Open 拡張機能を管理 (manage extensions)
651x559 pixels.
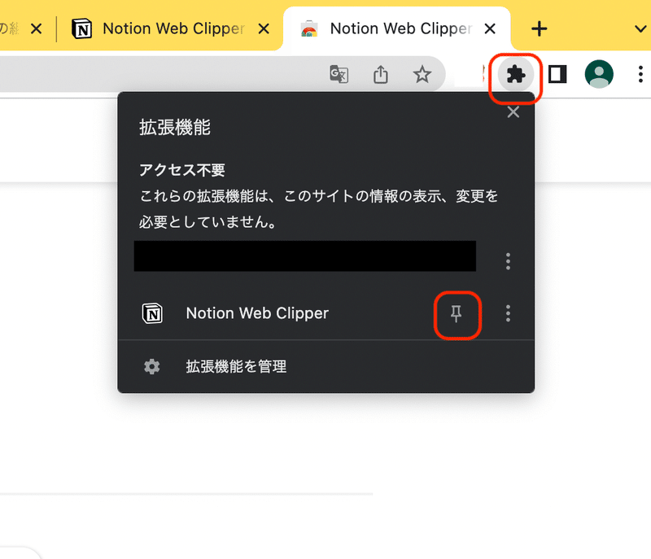(x=326, y=366)
